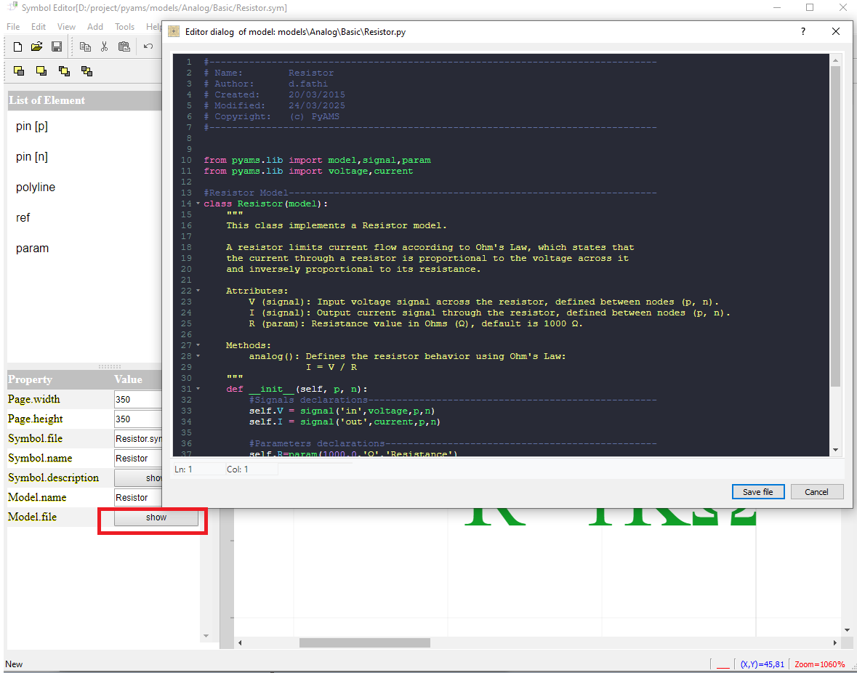The height and width of the screenshot is (673, 857).
Task: Show the Model.file in editor
Action: coord(156,517)
